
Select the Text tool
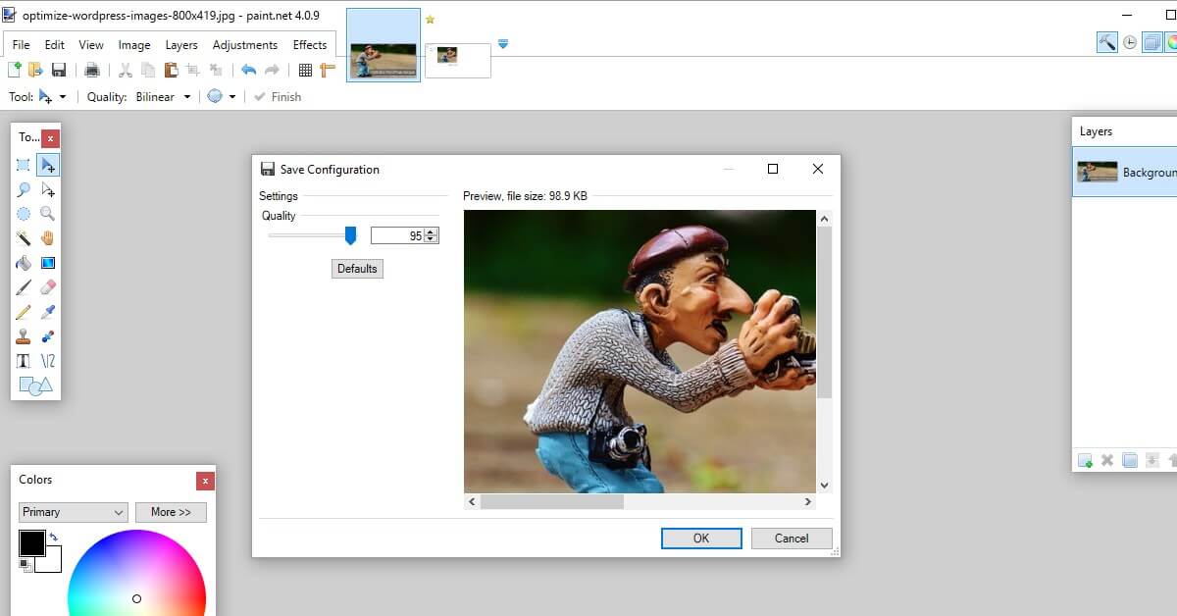pyautogui.click(x=24, y=361)
